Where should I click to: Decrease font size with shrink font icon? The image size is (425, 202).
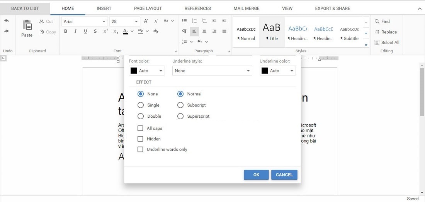point(156,21)
